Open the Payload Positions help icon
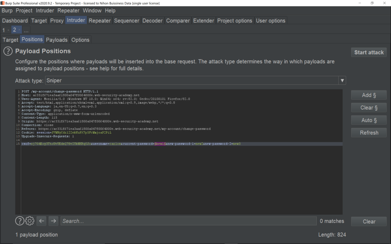The image size is (391, 244). (x=8, y=51)
